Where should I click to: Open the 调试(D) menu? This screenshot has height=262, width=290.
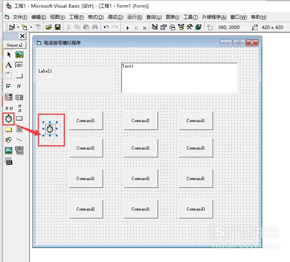(116, 17)
